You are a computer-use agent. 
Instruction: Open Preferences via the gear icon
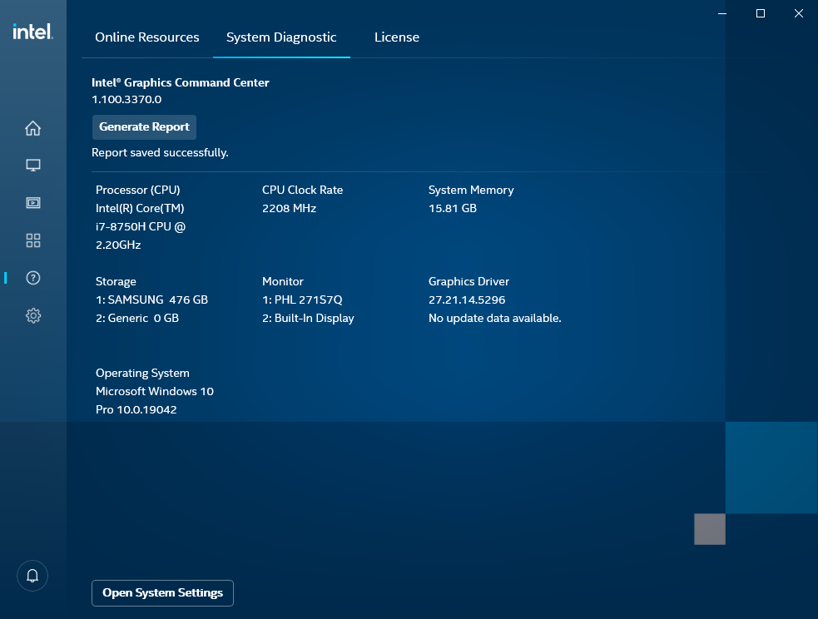32,315
